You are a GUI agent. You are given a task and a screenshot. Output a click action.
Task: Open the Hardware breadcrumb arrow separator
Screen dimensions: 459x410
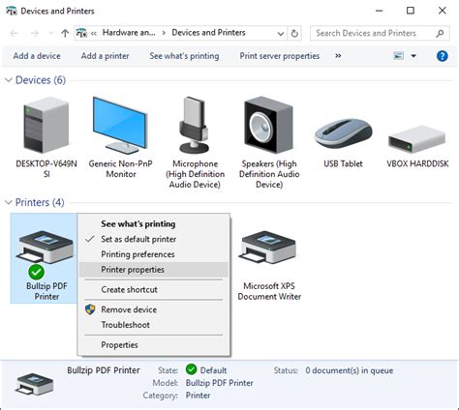tap(164, 33)
